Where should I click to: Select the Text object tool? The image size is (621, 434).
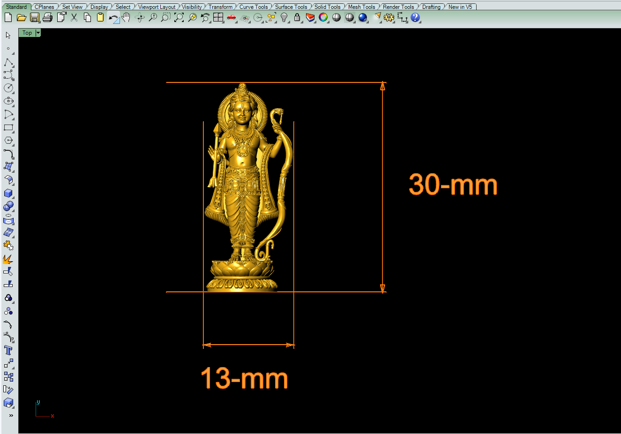coord(8,350)
